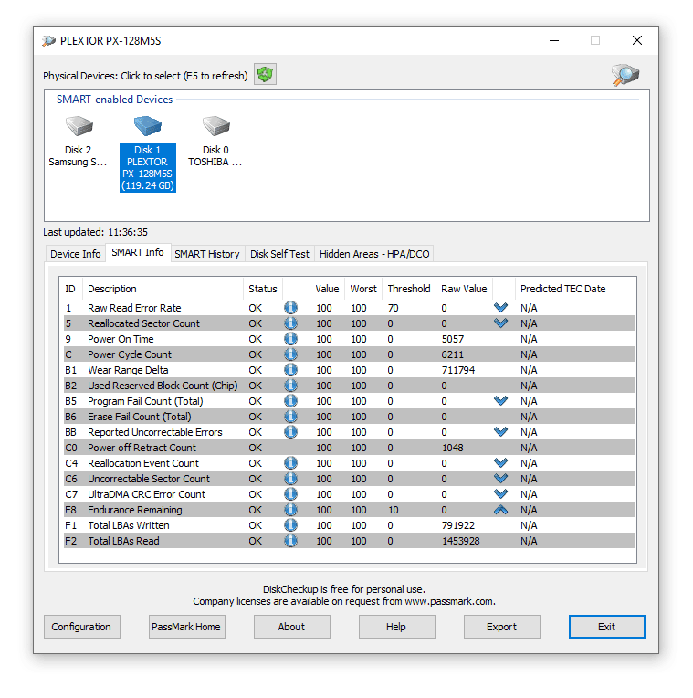This screenshot has width=693, height=698.
Task: Click down arrow on Uncorrectable Sector Count row
Action: pos(501,479)
